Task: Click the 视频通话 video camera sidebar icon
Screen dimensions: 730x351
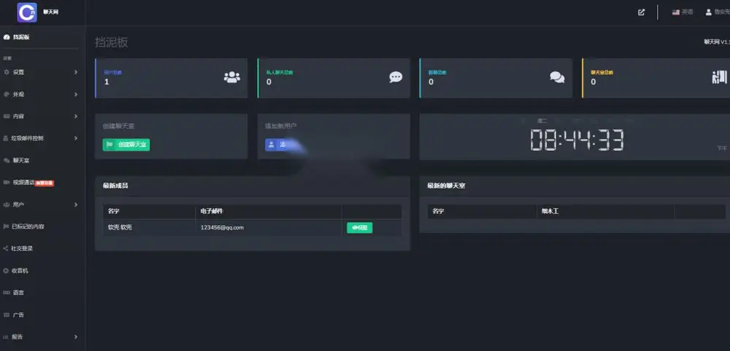Action: [x=7, y=183]
